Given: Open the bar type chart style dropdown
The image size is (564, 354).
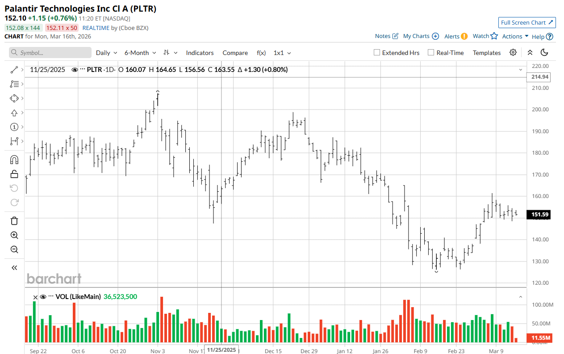Looking at the screenshot, I should [x=170, y=53].
